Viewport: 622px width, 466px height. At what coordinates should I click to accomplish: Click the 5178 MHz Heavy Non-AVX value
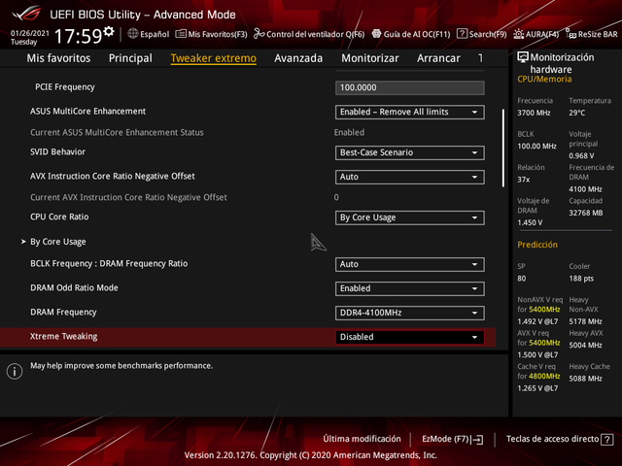tap(585, 321)
